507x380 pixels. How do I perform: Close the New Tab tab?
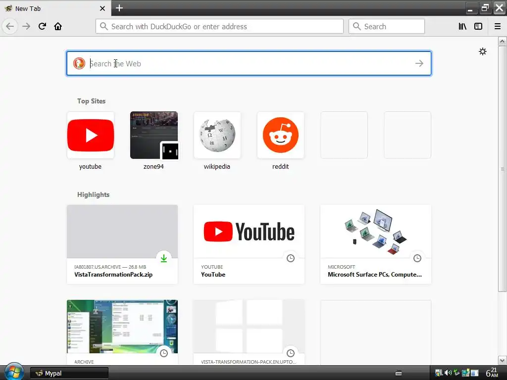[x=102, y=8]
